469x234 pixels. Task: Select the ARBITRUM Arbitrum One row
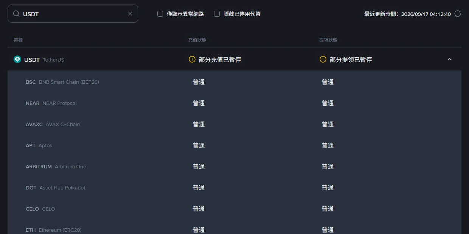(x=234, y=166)
